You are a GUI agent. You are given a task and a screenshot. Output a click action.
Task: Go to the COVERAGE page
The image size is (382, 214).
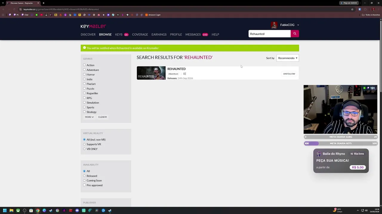(x=140, y=34)
